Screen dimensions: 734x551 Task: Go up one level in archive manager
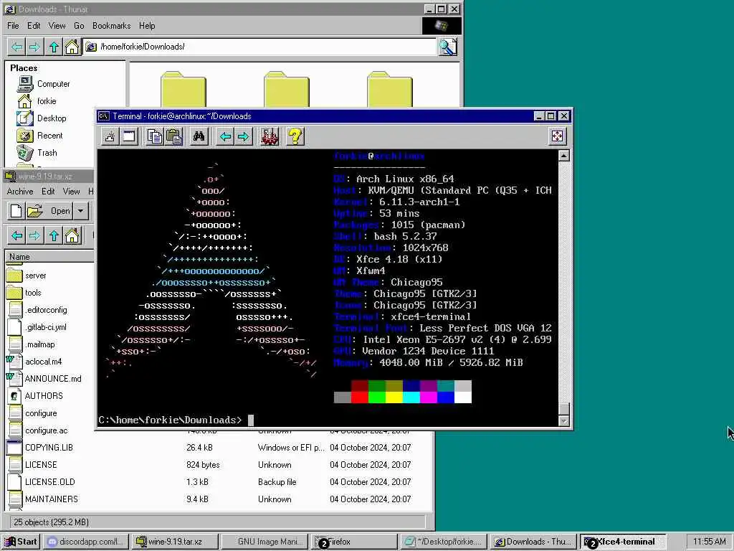click(x=54, y=235)
